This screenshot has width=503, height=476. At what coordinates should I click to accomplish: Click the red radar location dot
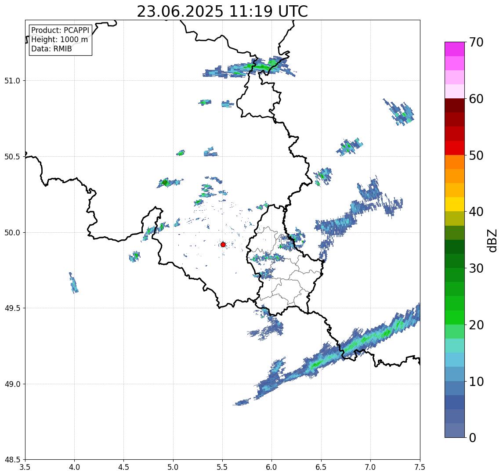point(223,245)
